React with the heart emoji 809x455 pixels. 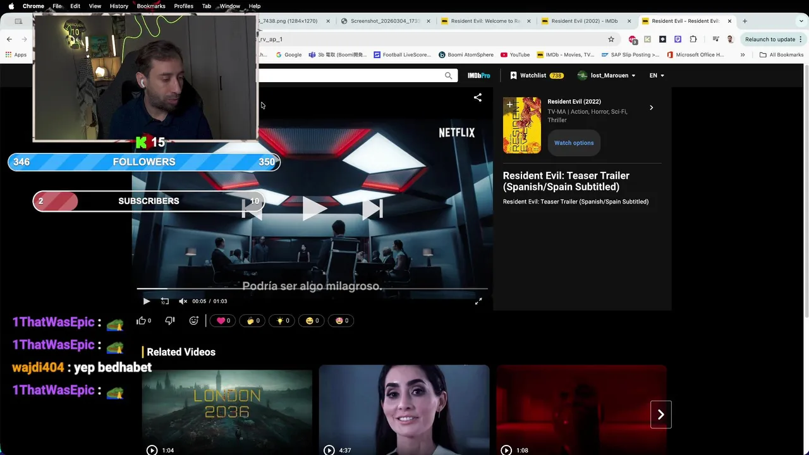[x=223, y=320]
